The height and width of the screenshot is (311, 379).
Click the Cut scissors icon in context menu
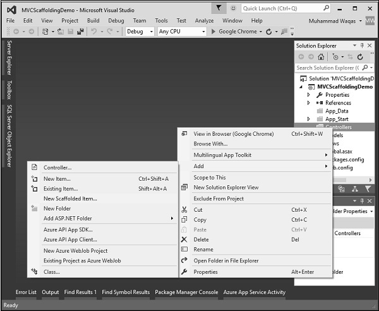click(184, 210)
